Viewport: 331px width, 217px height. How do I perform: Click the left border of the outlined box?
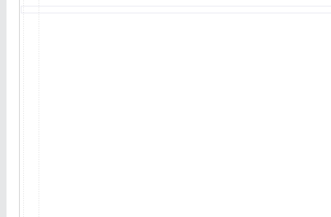(21, 10)
